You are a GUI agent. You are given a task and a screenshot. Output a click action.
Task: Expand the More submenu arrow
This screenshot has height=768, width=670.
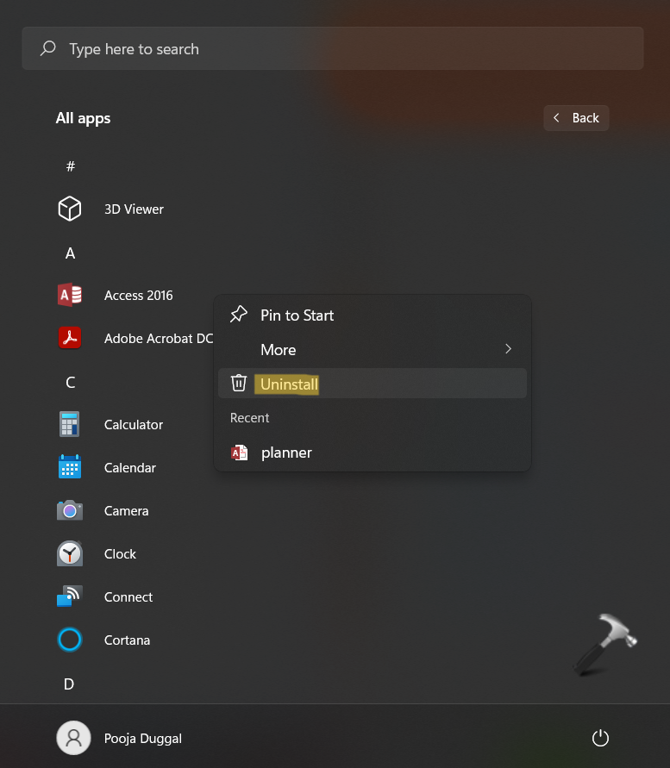coord(508,349)
